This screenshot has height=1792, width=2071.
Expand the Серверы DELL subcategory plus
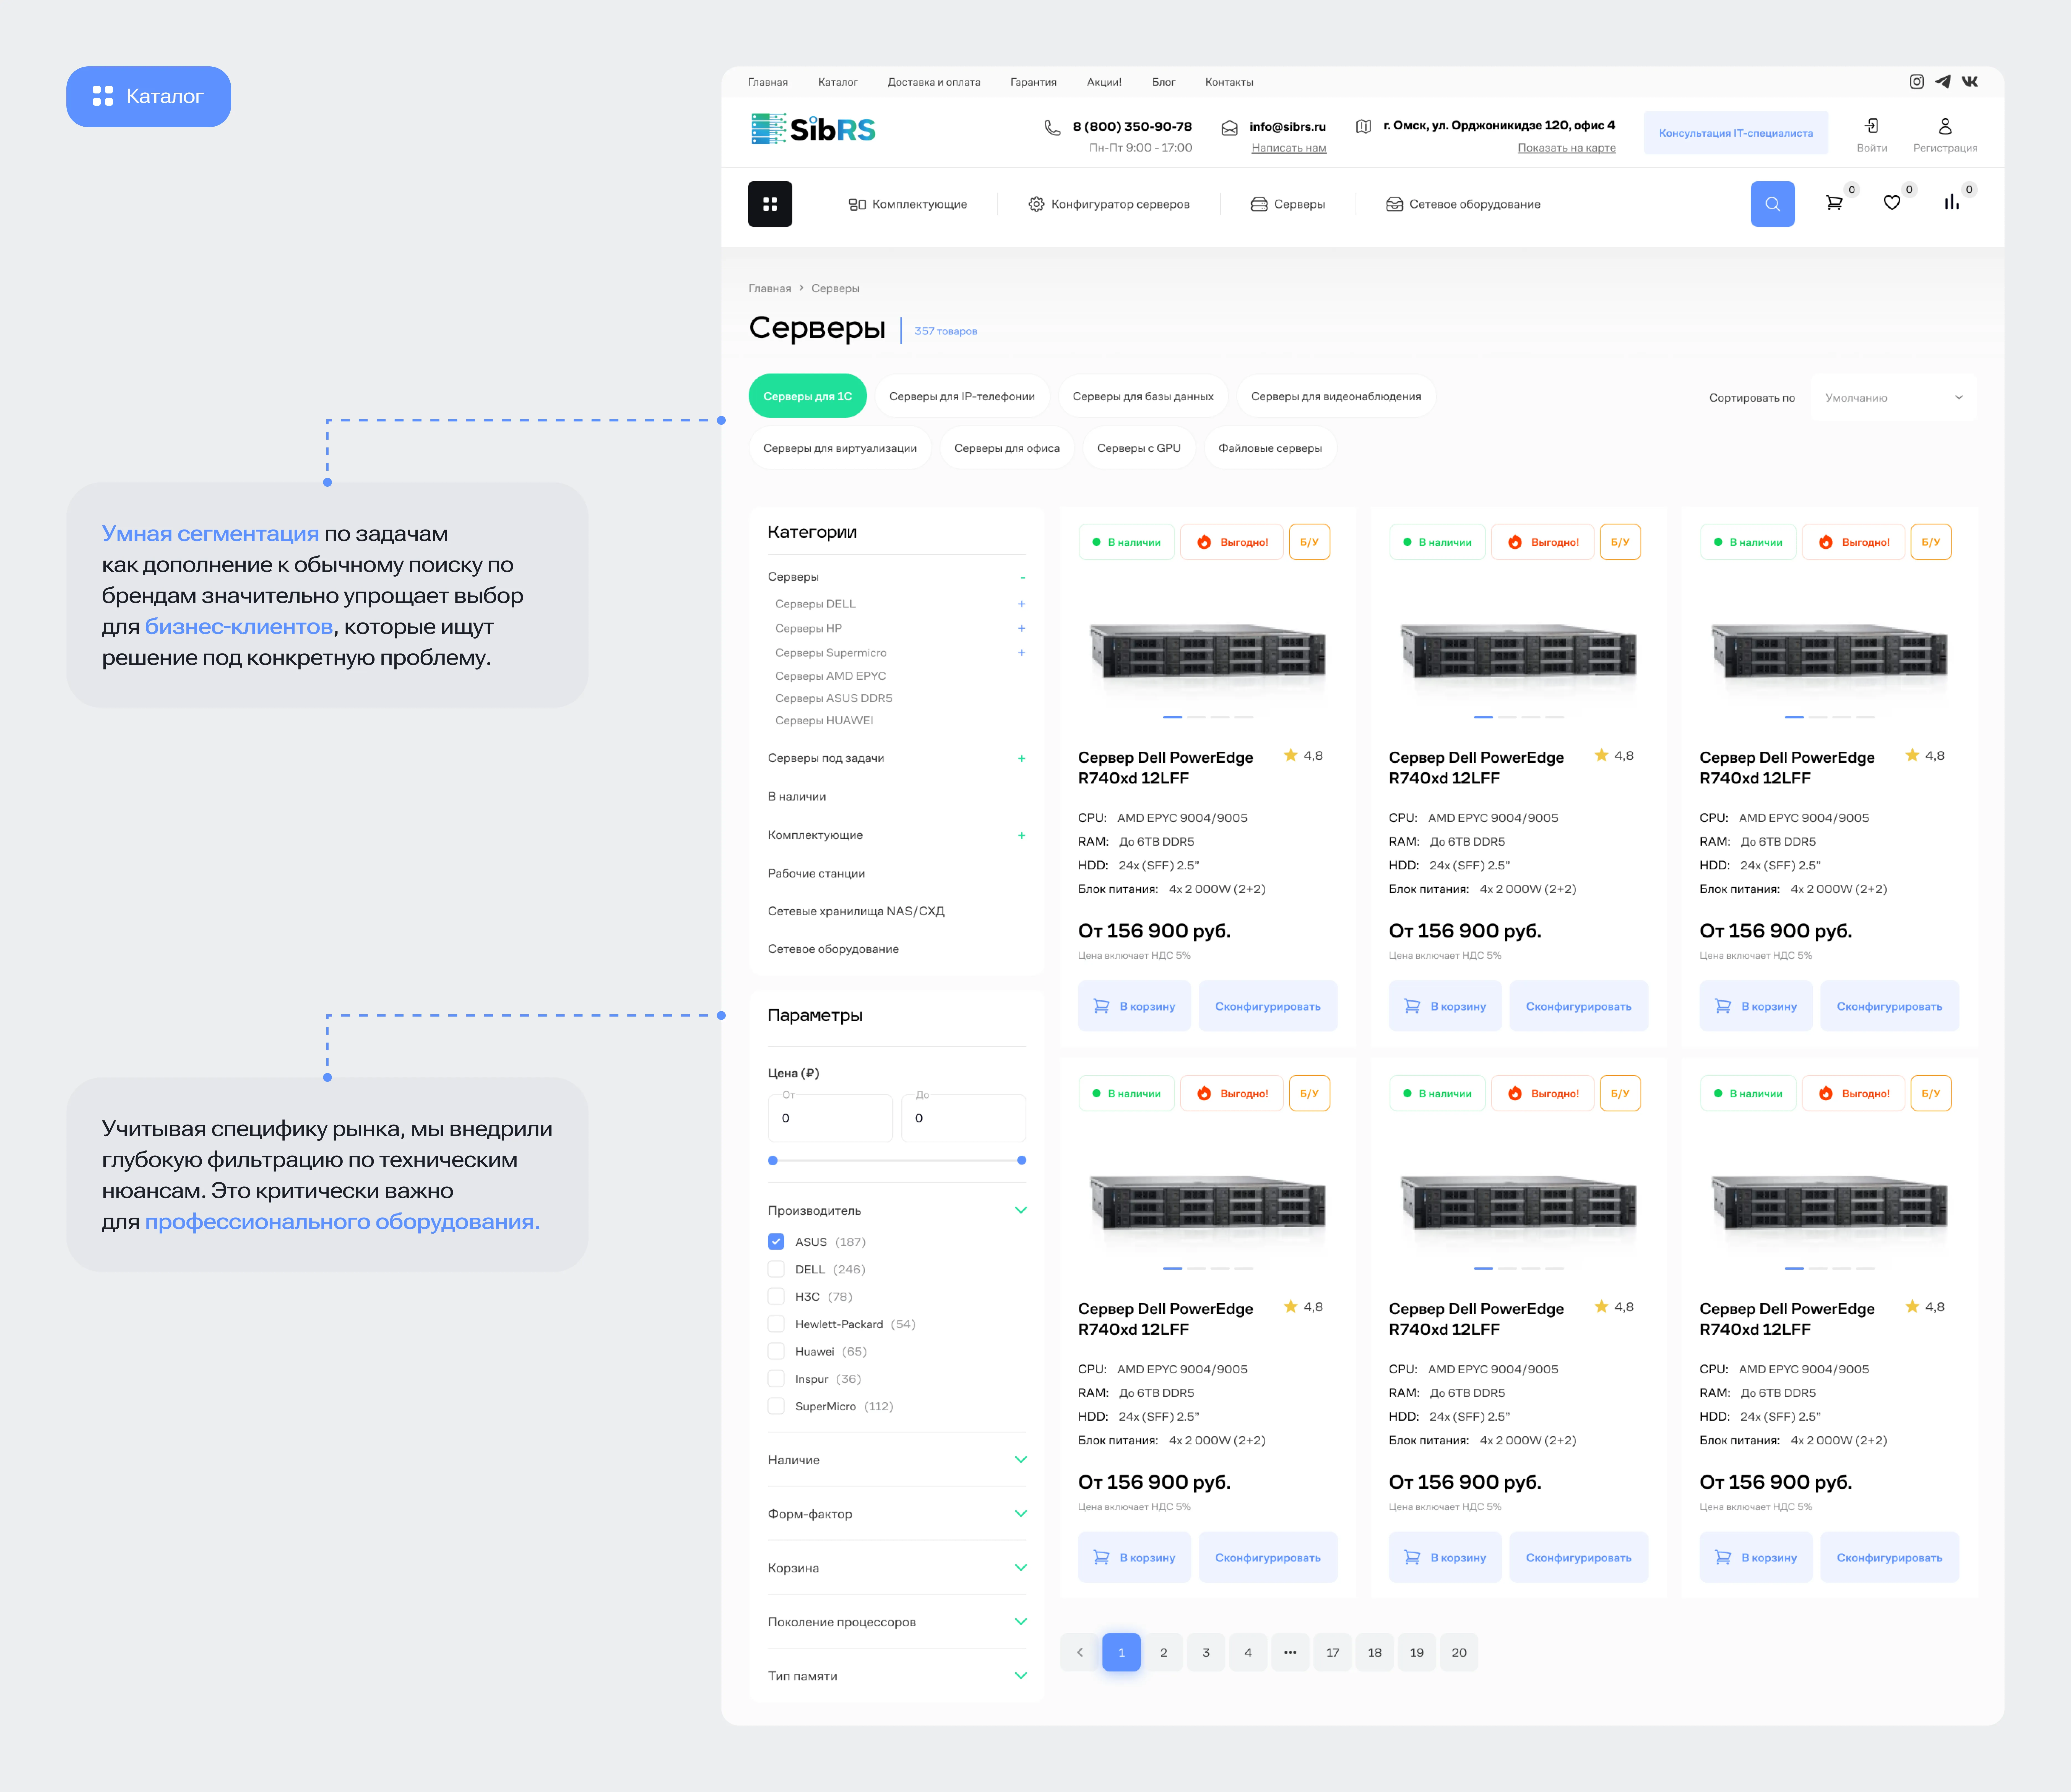1021,604
